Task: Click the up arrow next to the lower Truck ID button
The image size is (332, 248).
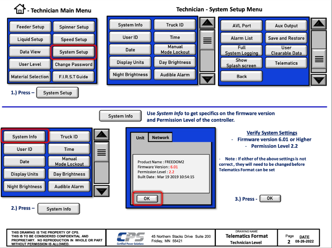Action: point(102,135)
